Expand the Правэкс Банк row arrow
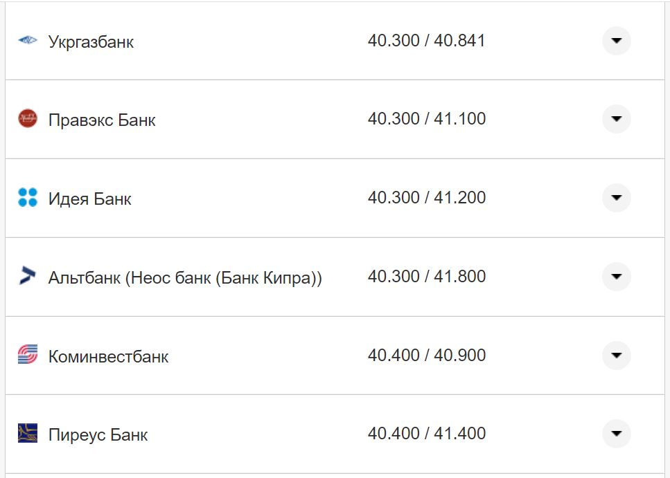 point(616,119)
